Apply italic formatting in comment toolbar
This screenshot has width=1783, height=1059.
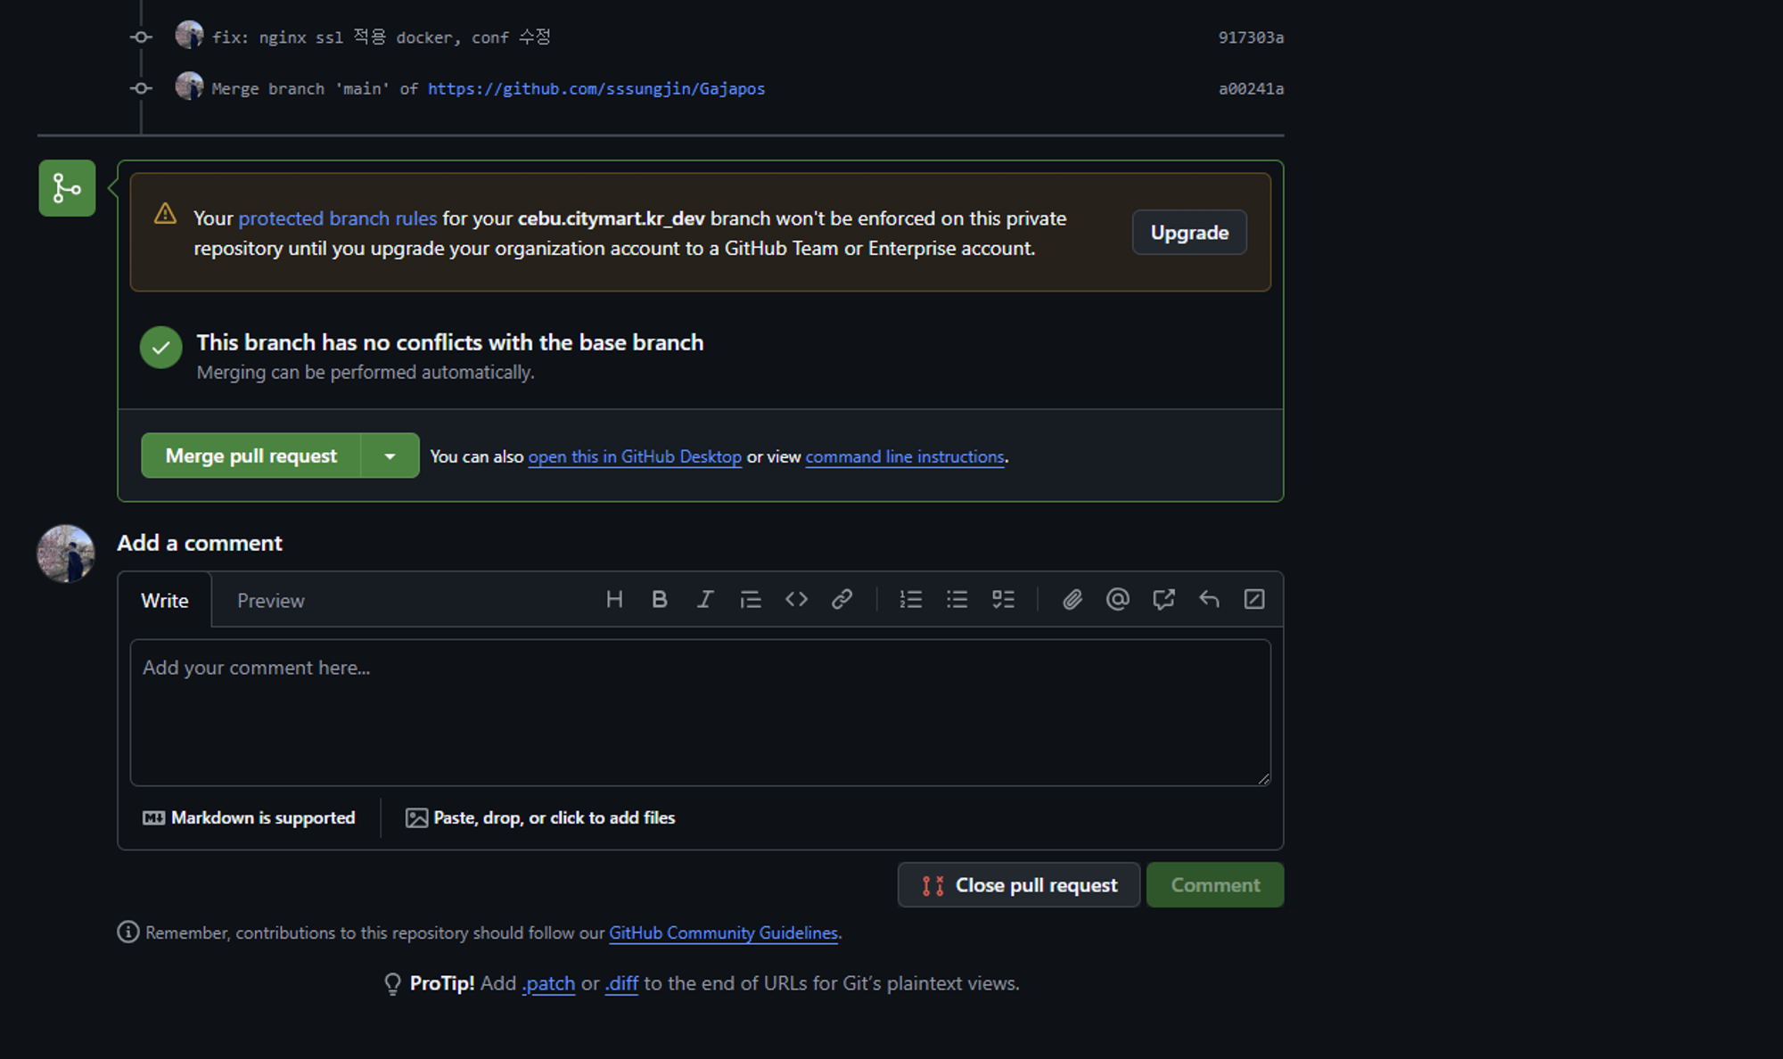point(705,599)
